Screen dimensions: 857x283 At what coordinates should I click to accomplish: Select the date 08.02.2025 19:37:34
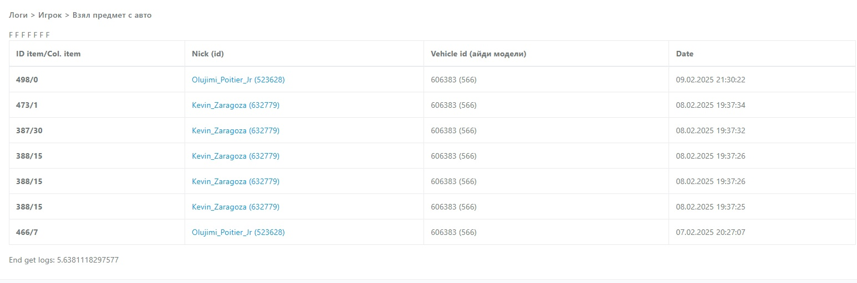710,105
